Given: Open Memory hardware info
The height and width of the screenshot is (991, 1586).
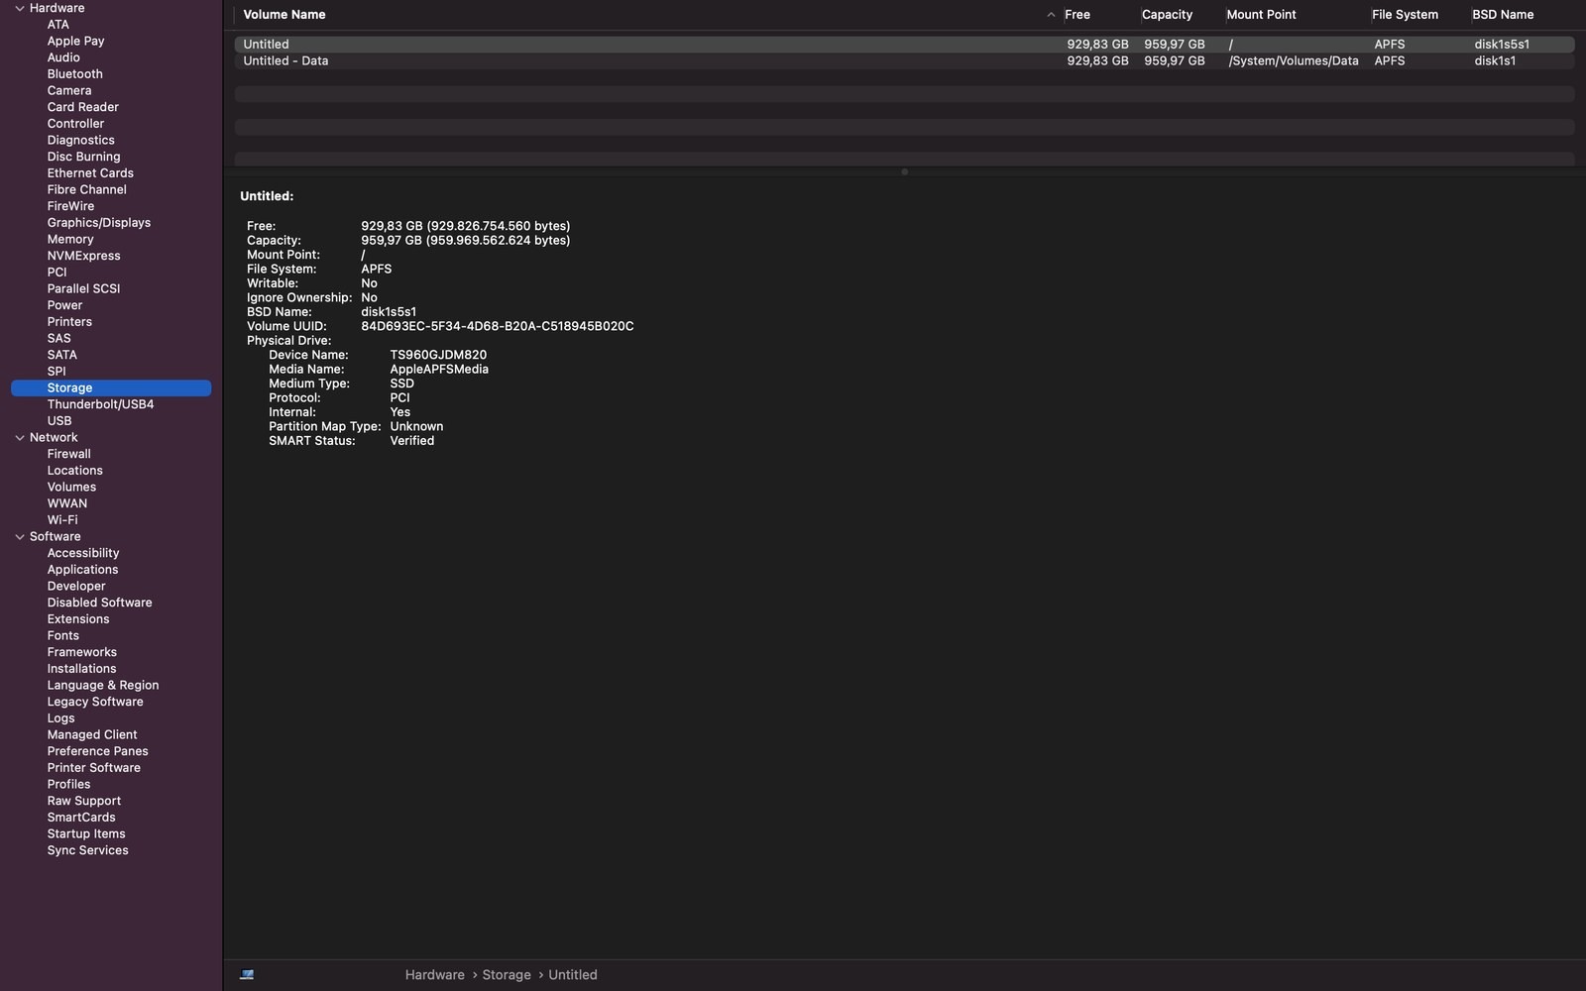Looking at the screenshot, I should [70, 239].
